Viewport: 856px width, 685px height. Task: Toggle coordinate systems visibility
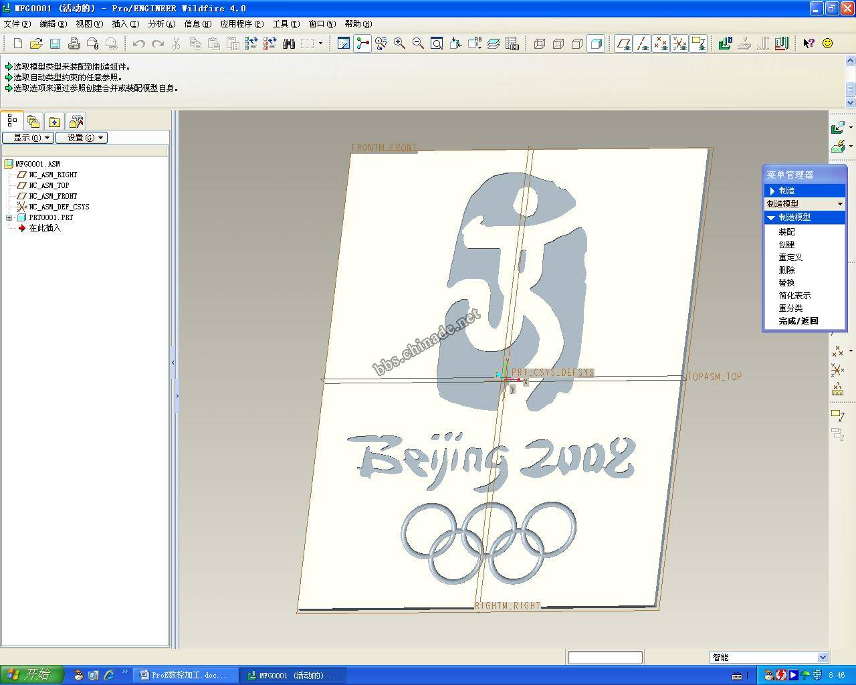[679, 43]
